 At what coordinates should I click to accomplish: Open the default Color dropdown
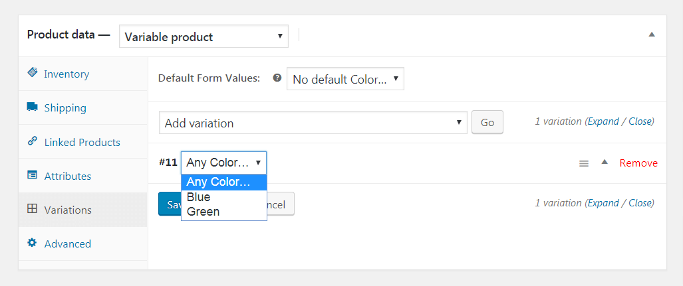coord(345,79)
